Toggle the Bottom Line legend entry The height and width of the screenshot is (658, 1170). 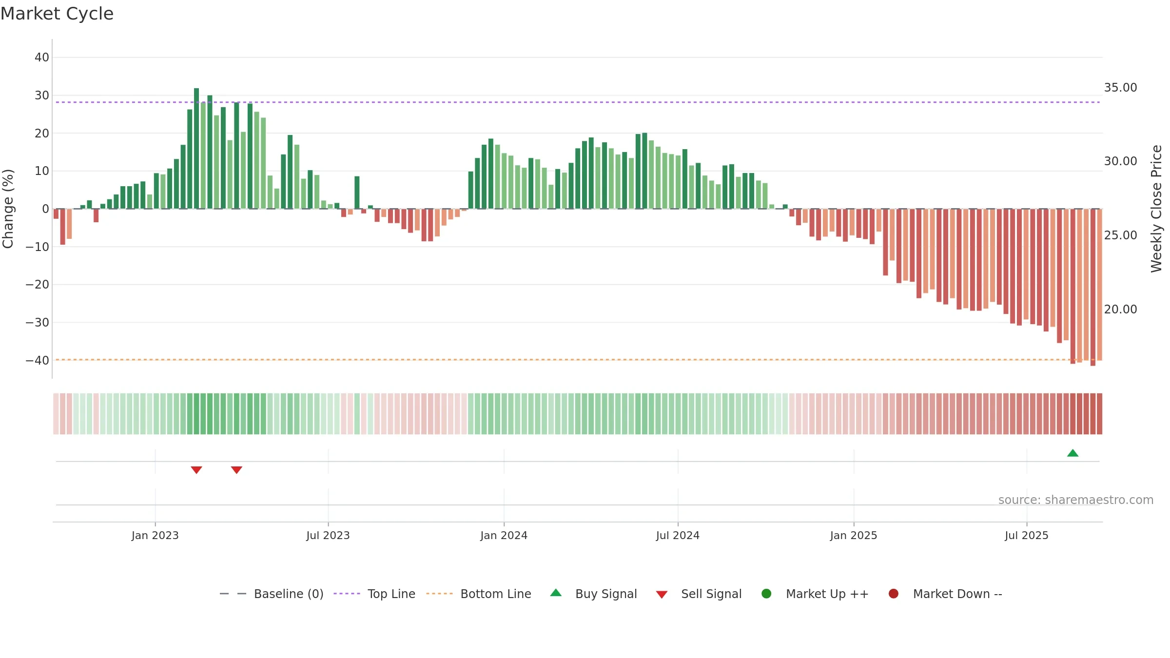point(479,594)
